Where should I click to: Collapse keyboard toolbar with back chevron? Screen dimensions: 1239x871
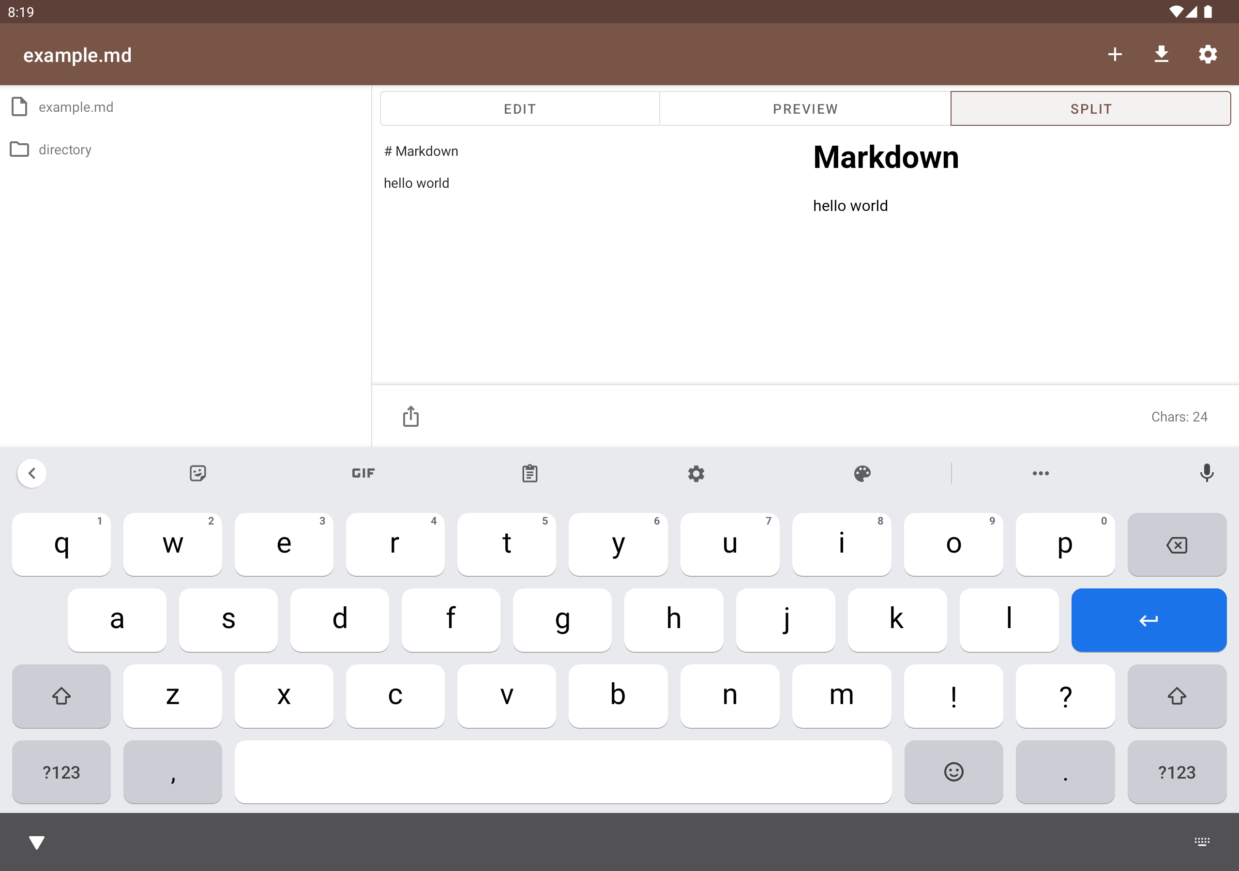coord(32,473)
